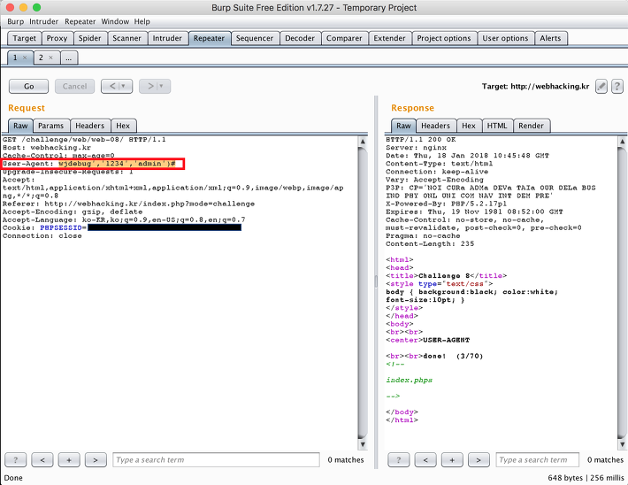
Task: Switch to the Intruder tool tab
Action: point(167,38)
